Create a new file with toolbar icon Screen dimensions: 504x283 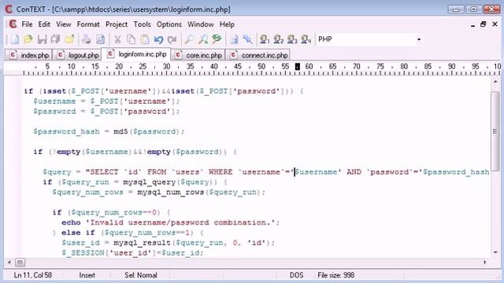15,39
